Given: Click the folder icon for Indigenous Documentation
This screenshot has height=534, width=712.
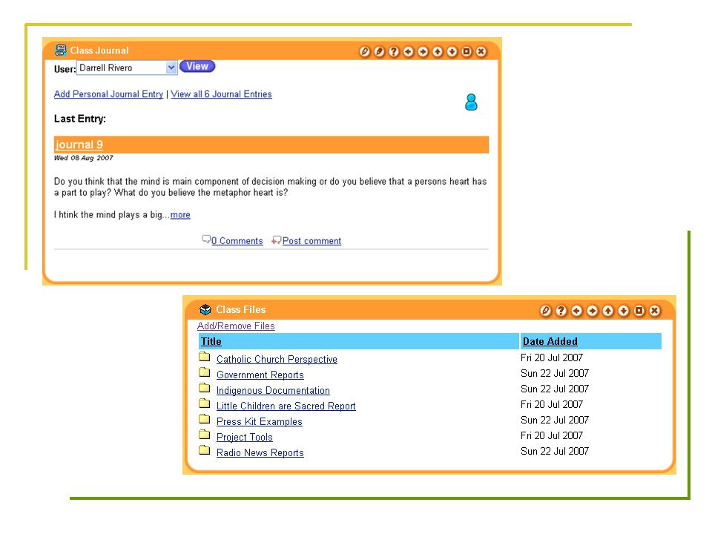Looking at the screenshot, I should 205,388.
